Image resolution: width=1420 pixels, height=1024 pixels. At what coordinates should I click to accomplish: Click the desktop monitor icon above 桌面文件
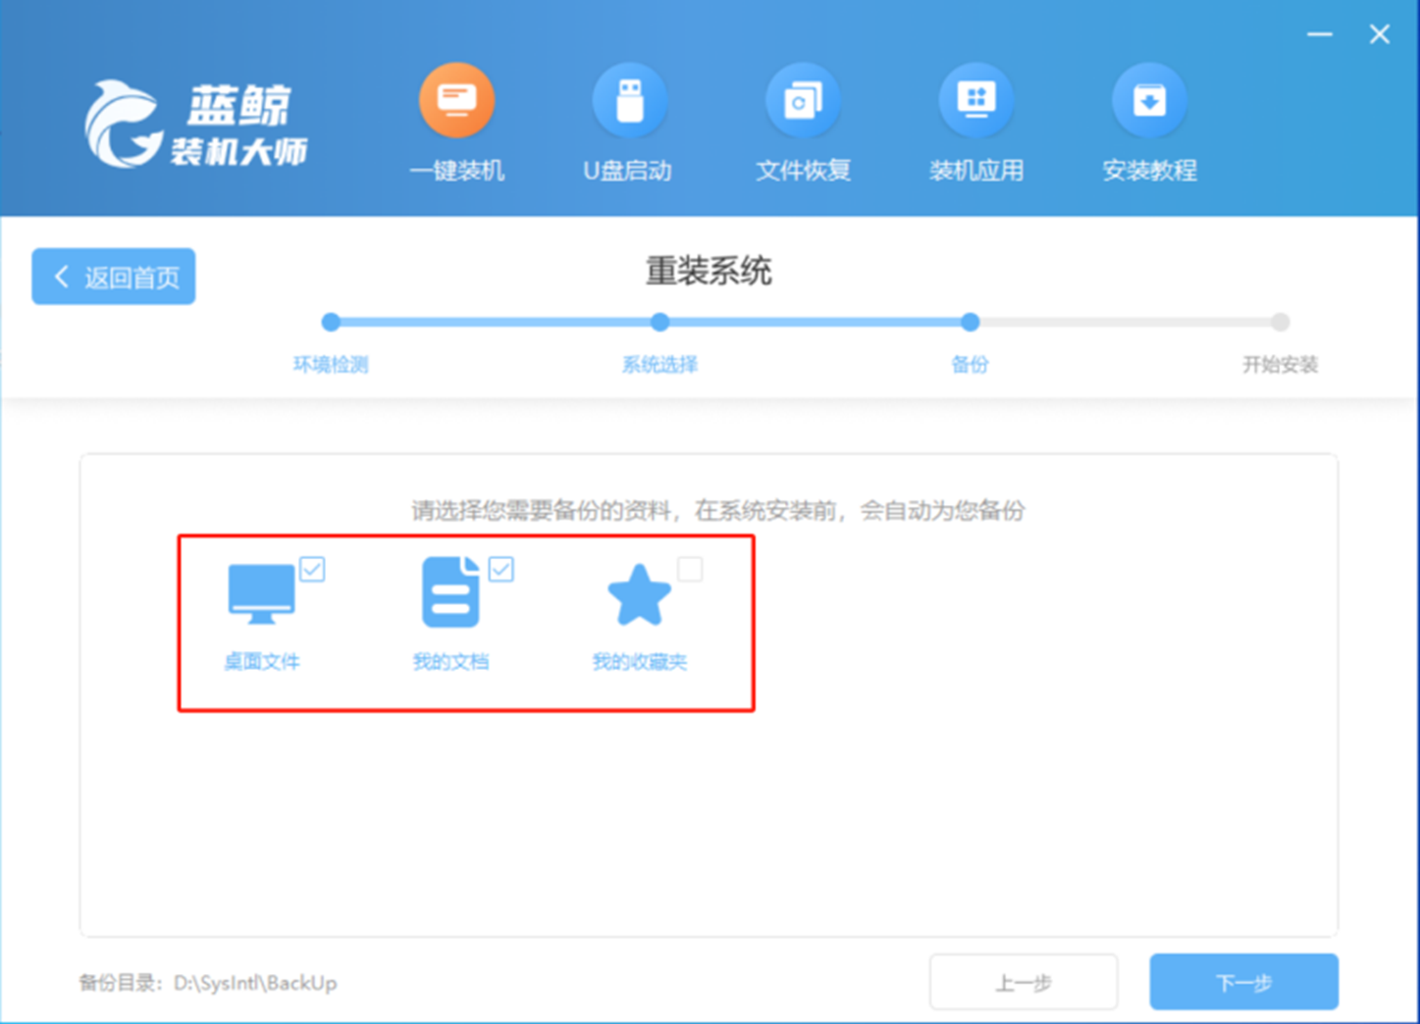(x=261, y=593)
